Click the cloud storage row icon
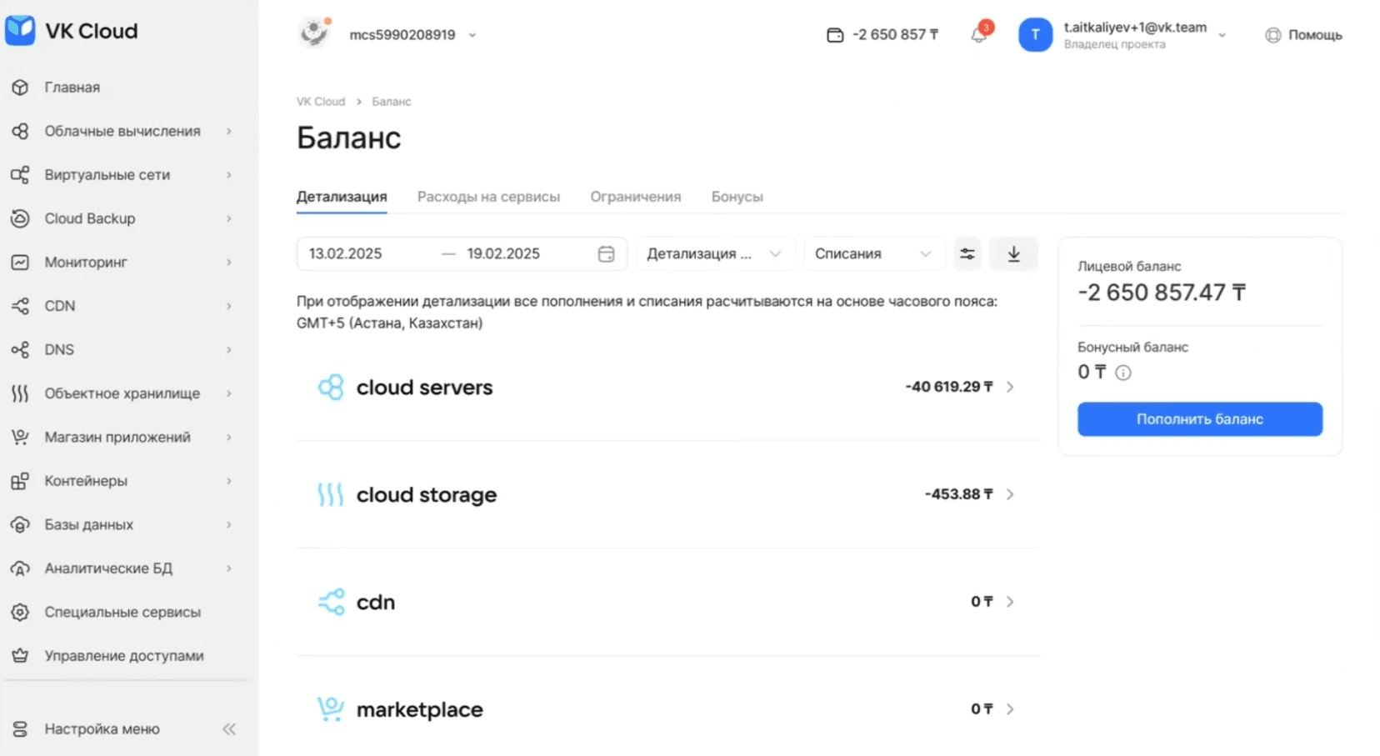This screenshot has height=756, width=1380. click(x=331, y=495)
